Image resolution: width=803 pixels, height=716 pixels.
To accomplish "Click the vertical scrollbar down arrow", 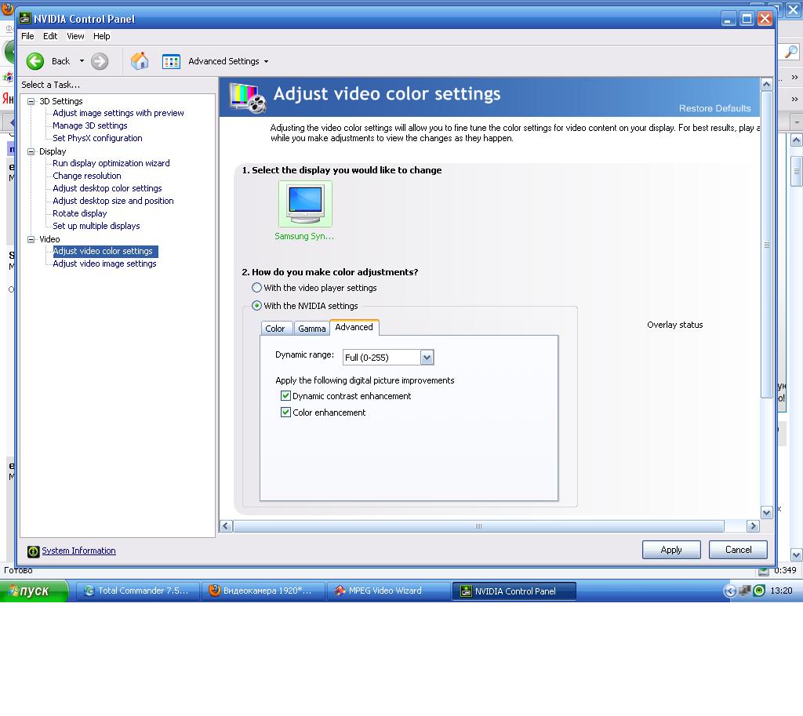I will [767, 512].
